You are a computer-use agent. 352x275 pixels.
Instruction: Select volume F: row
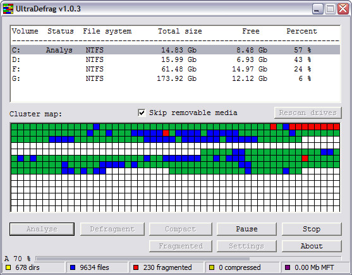click(x=175, y=69)
